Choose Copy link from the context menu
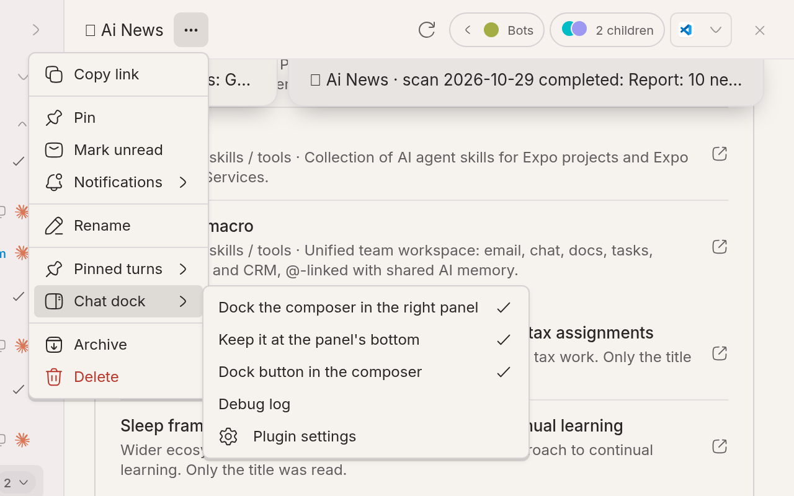This screenshot has width=794, height=496. 118,74
